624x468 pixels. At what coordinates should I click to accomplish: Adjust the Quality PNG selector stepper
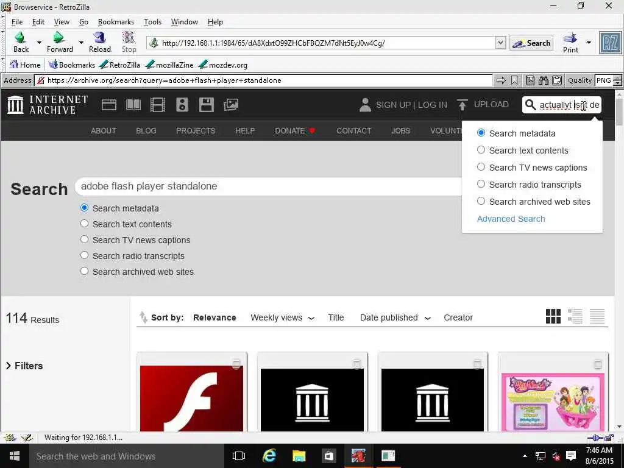617,81
